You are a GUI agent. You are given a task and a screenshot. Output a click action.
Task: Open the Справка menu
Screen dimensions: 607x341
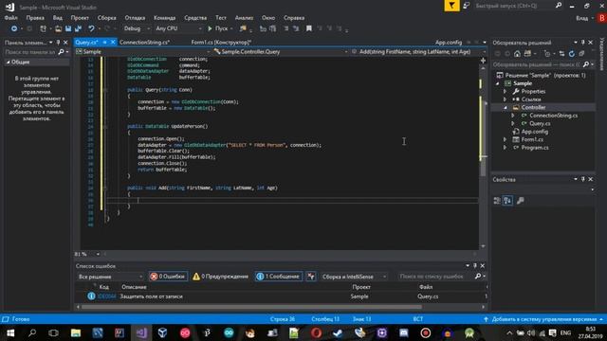click(294, 18)
